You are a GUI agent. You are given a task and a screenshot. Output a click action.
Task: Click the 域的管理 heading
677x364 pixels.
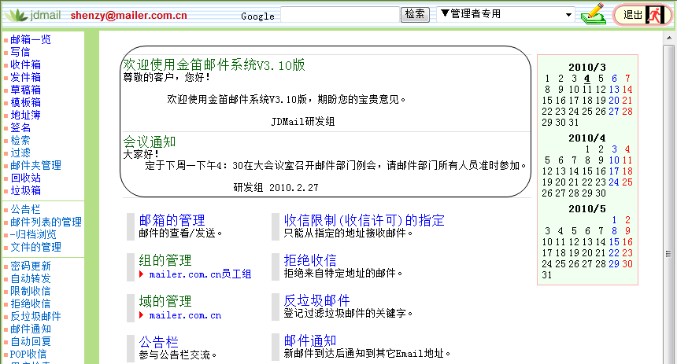click(x=165, y=301)
